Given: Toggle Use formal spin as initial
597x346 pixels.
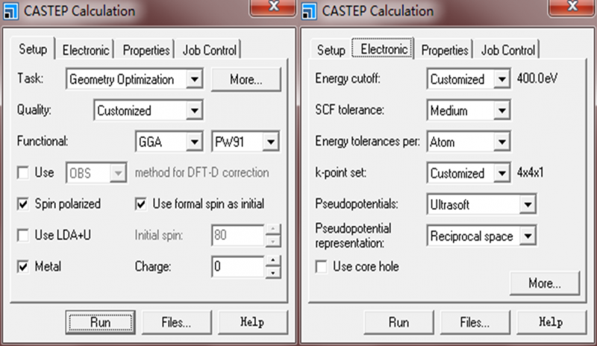Looking at the screenshot, I should 141,204.
